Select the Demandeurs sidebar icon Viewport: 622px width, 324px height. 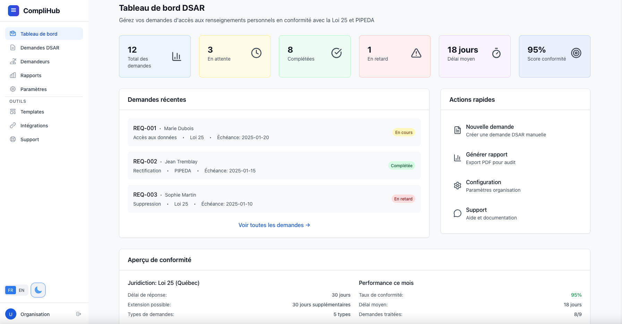pyautogui.click(x=13, y=61)
